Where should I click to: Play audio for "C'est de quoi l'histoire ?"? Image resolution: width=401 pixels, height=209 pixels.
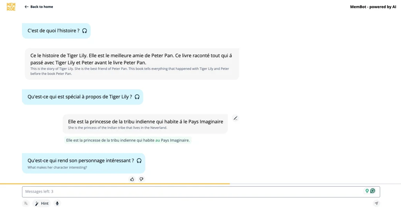click(x=85, y=31)
